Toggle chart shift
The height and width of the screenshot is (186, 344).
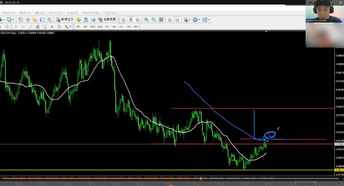click(x=177, y=20)
